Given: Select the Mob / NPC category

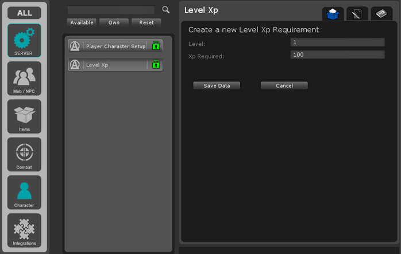Looking at the screenshot, I should click(x=24, y=79).
